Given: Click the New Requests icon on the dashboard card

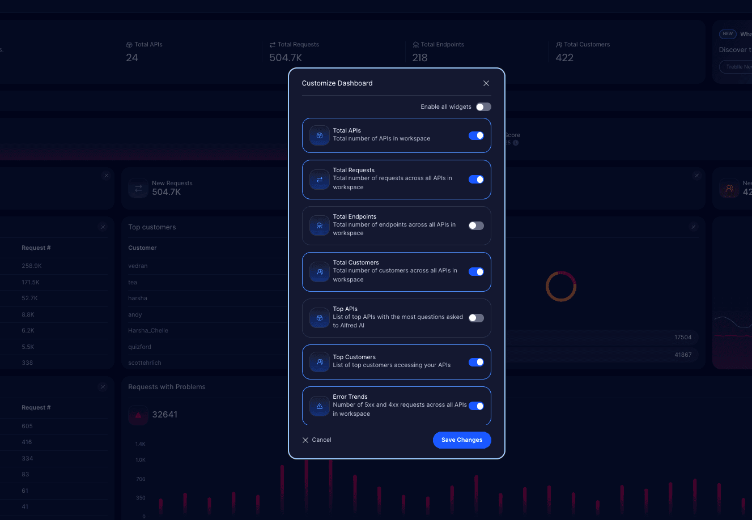Looking at the screenshot, I should tap(138, 188).
